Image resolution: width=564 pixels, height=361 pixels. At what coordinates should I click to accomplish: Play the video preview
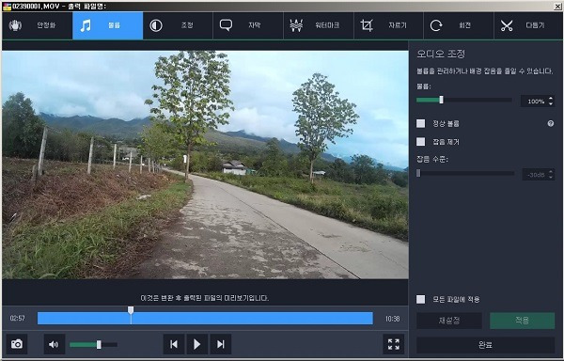coord(196,344)
